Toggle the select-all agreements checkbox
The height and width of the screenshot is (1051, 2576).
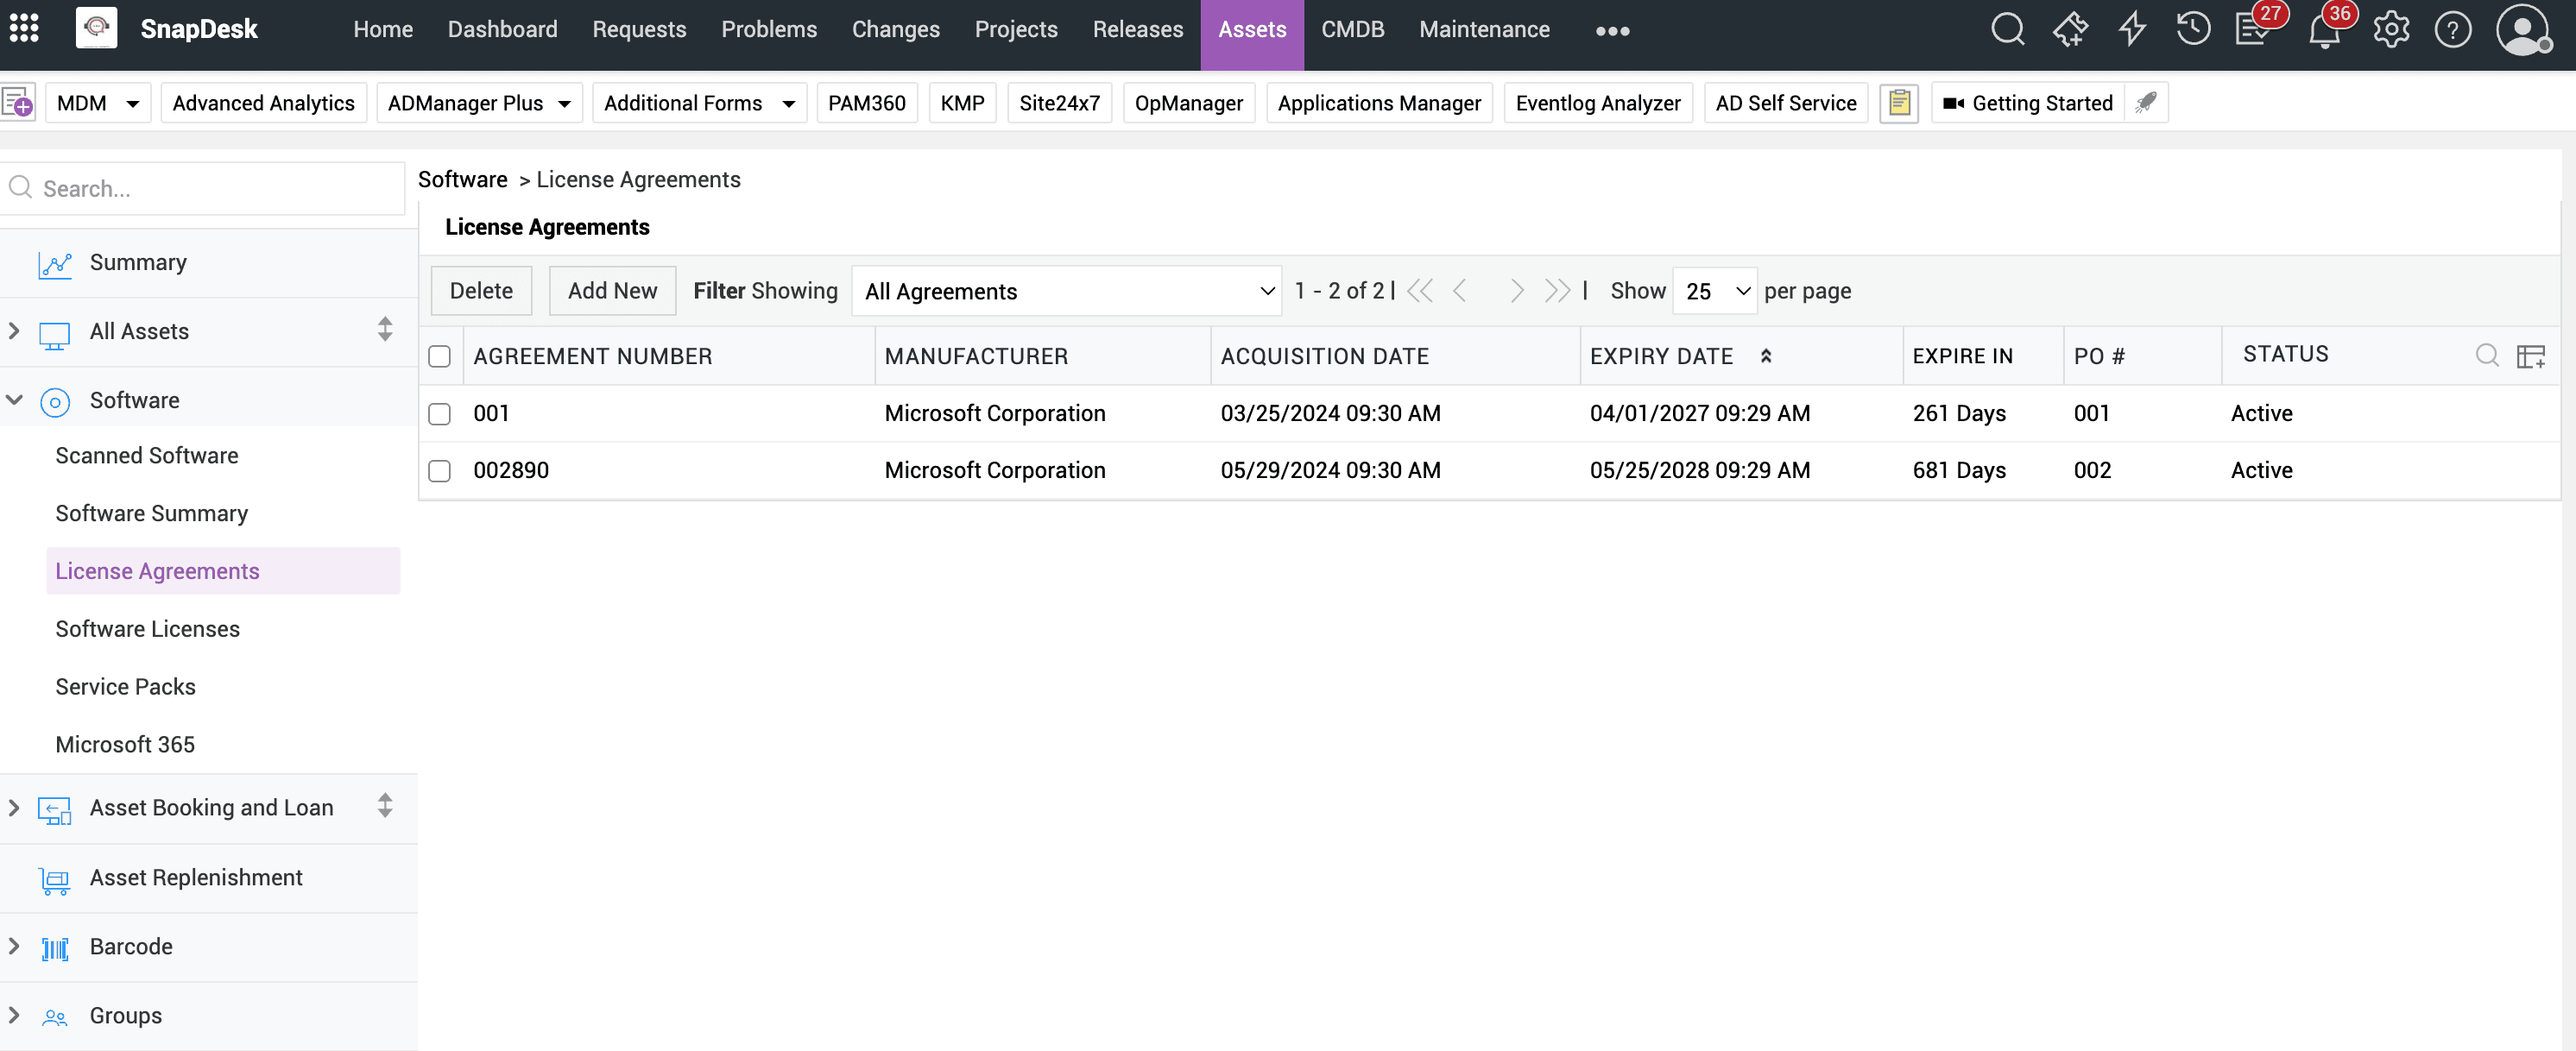coord(439,356)
